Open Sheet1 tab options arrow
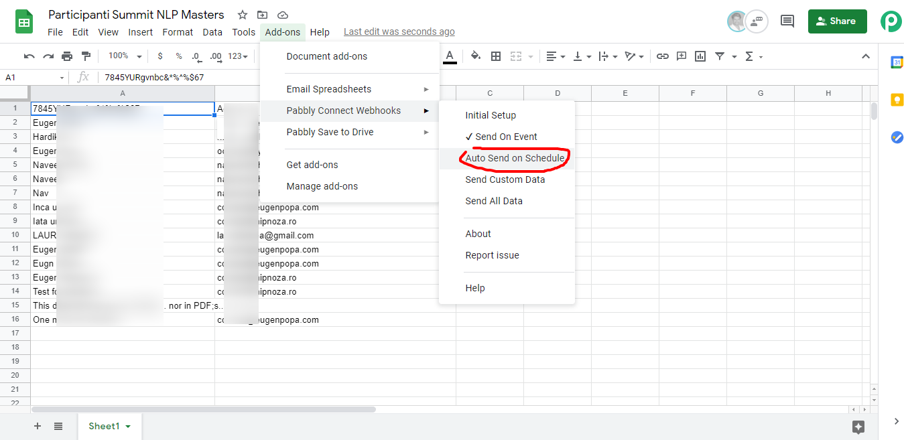This screenshot has width=904, height=440. 128,427
